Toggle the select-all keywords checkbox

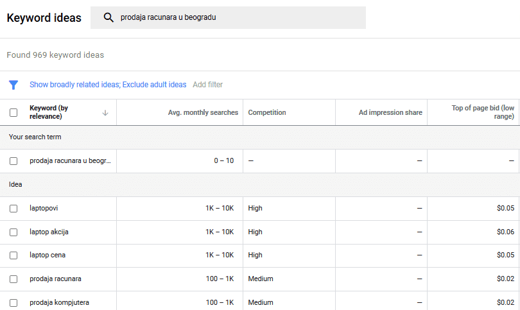click(x=13, y=113)
